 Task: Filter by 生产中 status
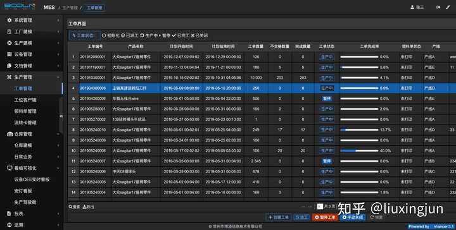point(149,35)
